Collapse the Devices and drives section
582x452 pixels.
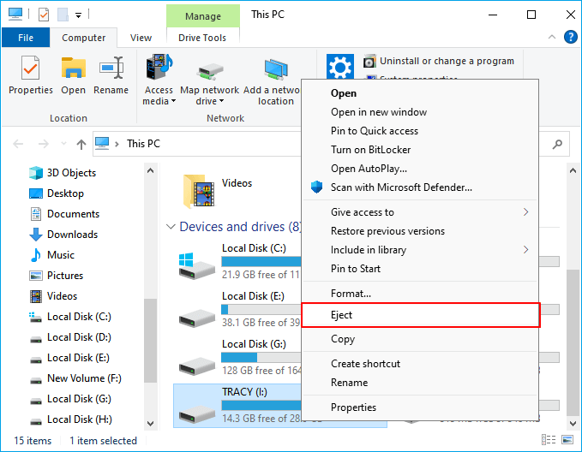coord(169,228)
